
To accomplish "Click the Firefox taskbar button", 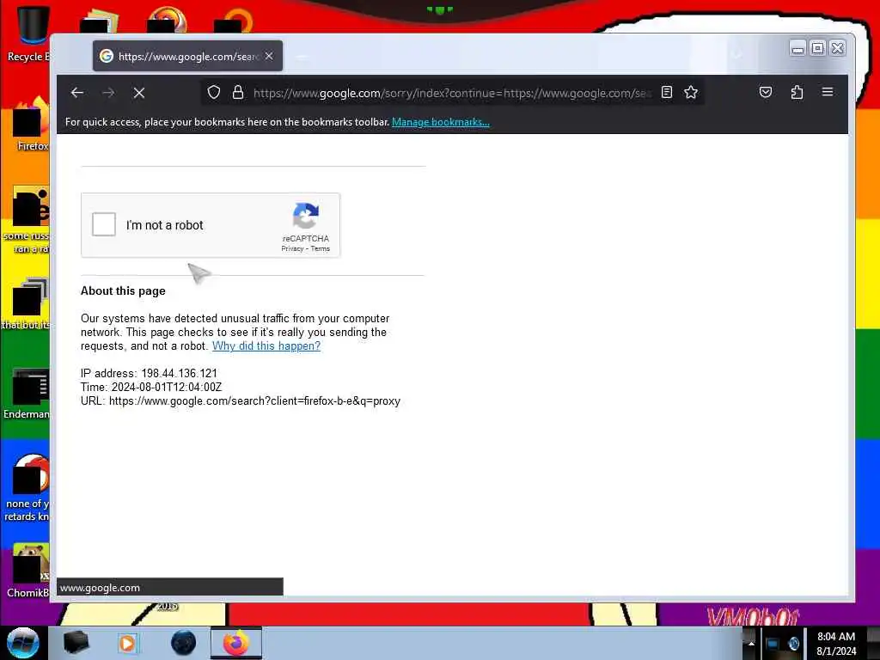I will click(236, 643).
